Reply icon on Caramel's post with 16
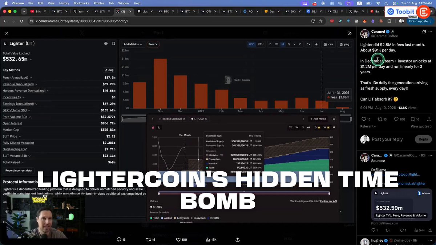This screenshot has height=245, width=436. (363, 119)
